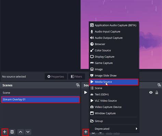Add an Image source
Viewport: 162px width, 136px height.
coord(114,69)
